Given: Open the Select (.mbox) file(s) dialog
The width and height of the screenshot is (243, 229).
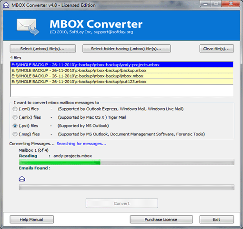Looking at the screenshot, I should coord(43,49).
